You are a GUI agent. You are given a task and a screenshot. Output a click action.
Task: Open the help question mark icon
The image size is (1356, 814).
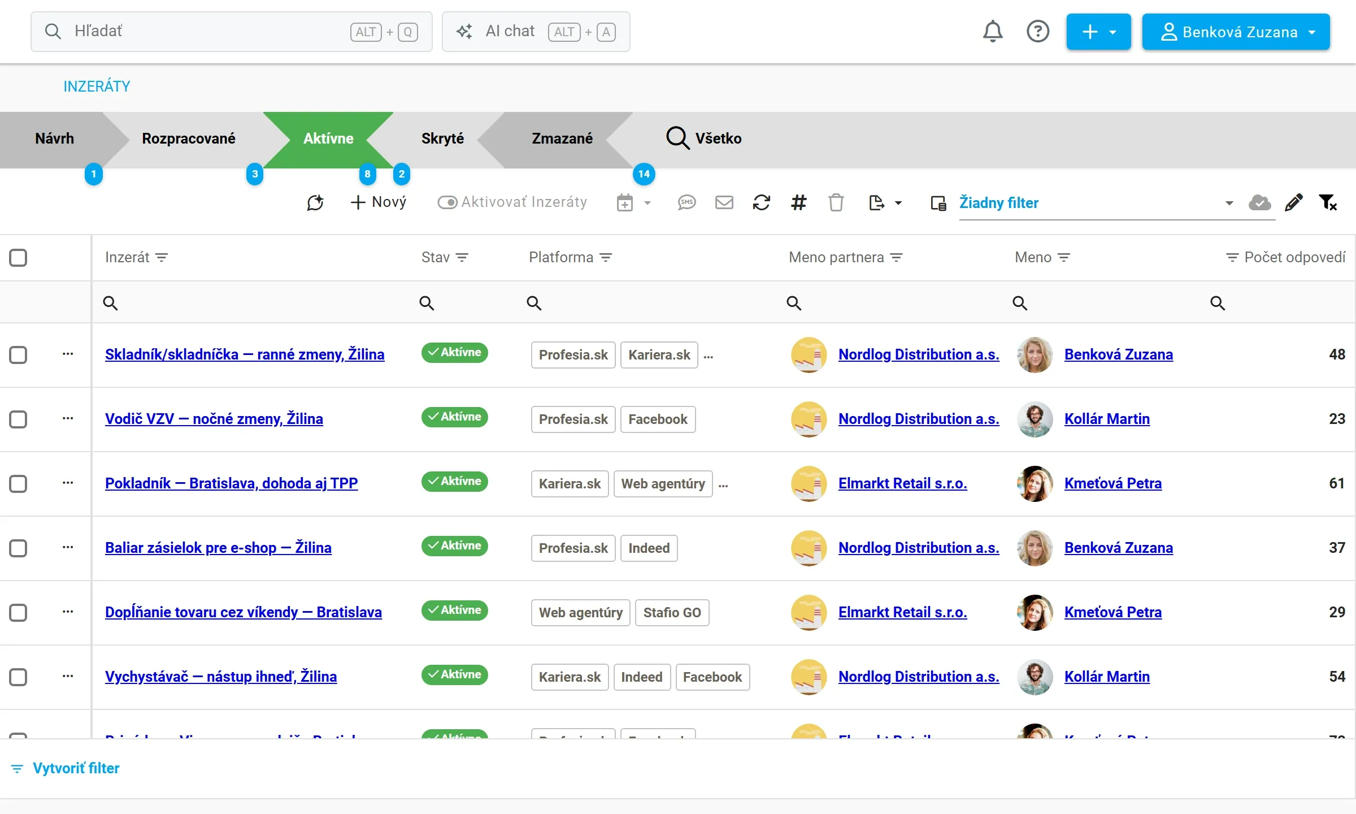click(1038, 32)
